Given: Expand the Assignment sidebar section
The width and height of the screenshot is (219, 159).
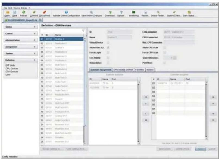Looking at the screenshot, I should [21, 47].
